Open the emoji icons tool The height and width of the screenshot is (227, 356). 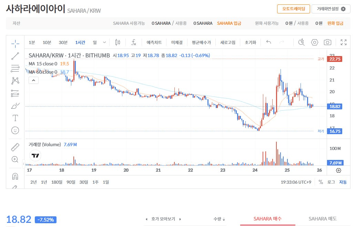(15, 130)
